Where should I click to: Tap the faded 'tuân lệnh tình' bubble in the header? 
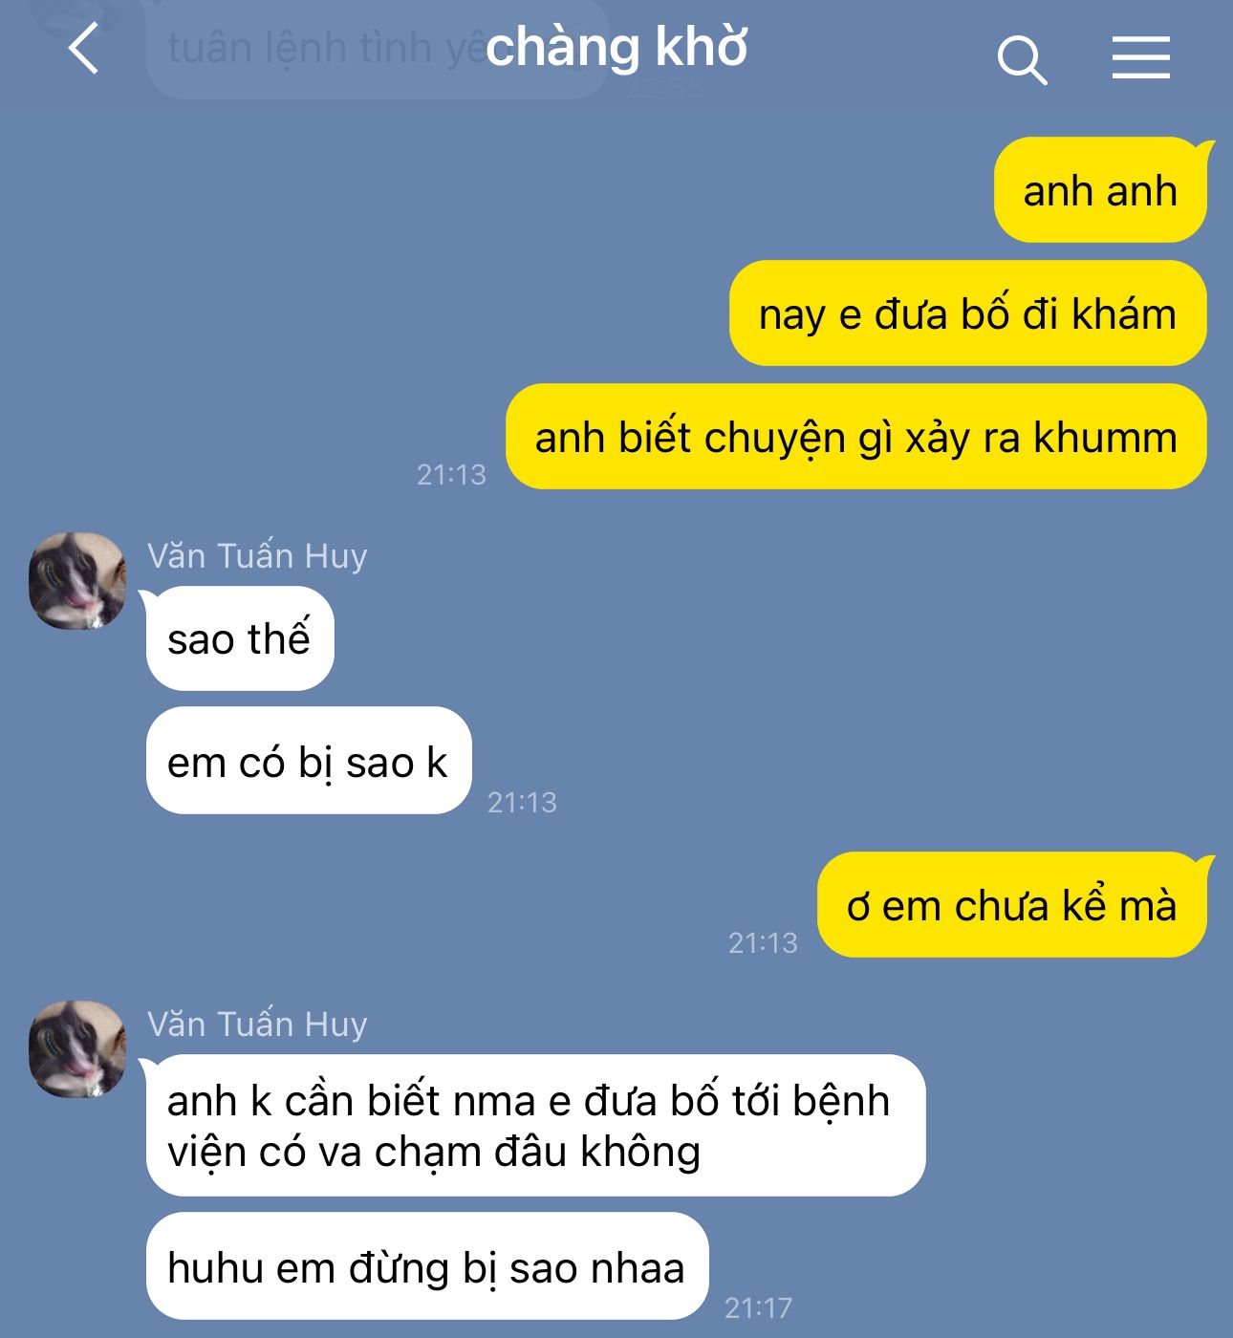click(x=378, y=48)
